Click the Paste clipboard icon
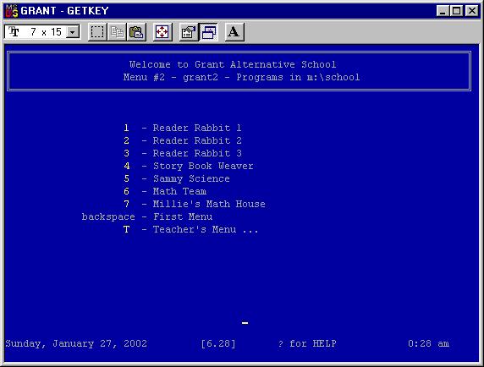The height and width of the screenshot is (367, 484). pos(136,32)
